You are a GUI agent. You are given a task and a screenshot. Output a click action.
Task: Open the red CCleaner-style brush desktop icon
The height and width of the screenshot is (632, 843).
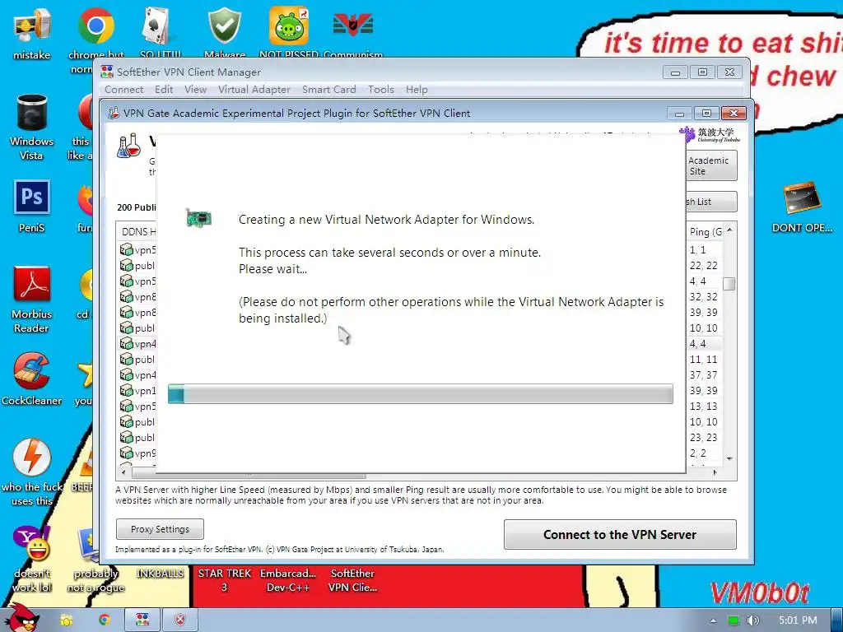(32, 371)
